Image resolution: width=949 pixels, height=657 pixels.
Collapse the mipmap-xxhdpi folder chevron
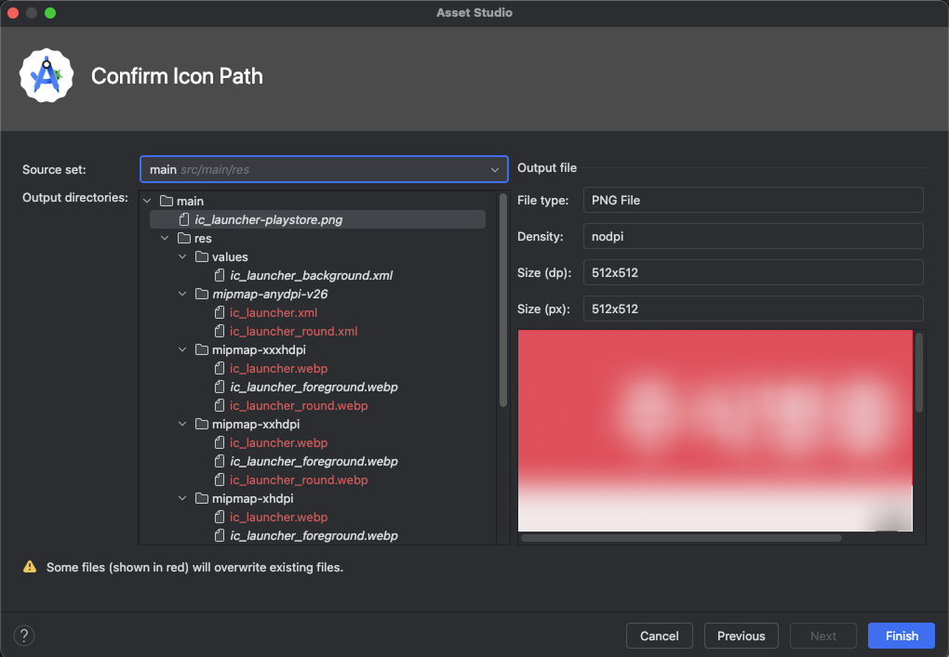point(182,424)
